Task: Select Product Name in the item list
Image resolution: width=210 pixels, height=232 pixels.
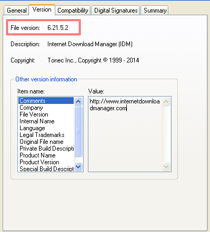Action: point(46,155)
